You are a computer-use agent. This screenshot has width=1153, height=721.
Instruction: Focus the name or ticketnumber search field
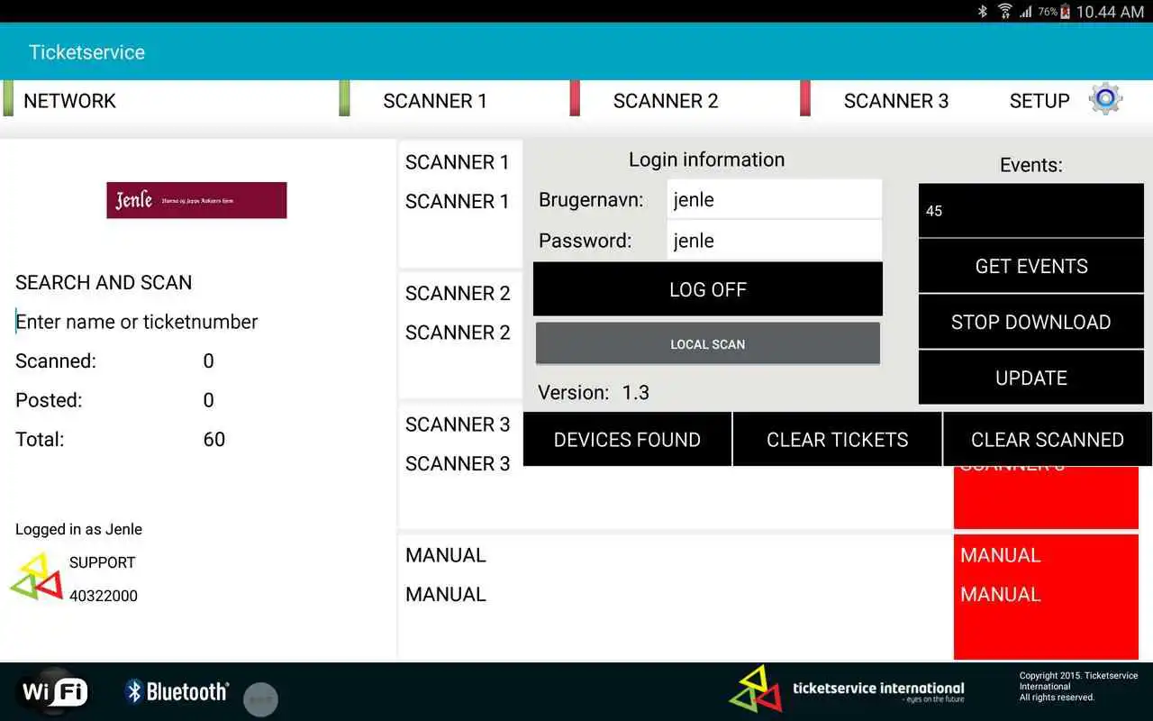(x=200, y=322)
